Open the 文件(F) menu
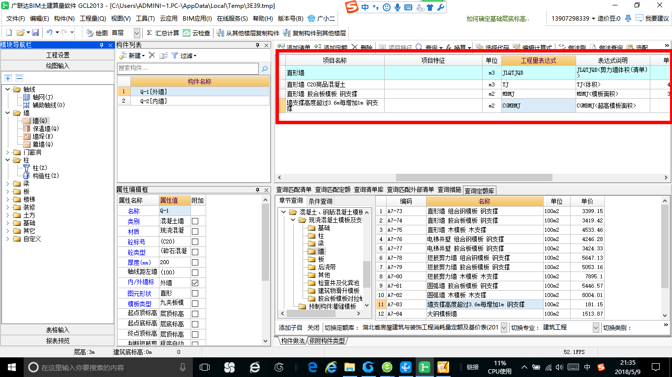This screenshot has width=672, height=377. click(x=15, y=19)
